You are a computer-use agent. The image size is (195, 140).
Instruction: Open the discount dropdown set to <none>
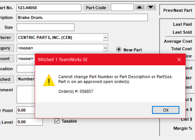(26, 58)
